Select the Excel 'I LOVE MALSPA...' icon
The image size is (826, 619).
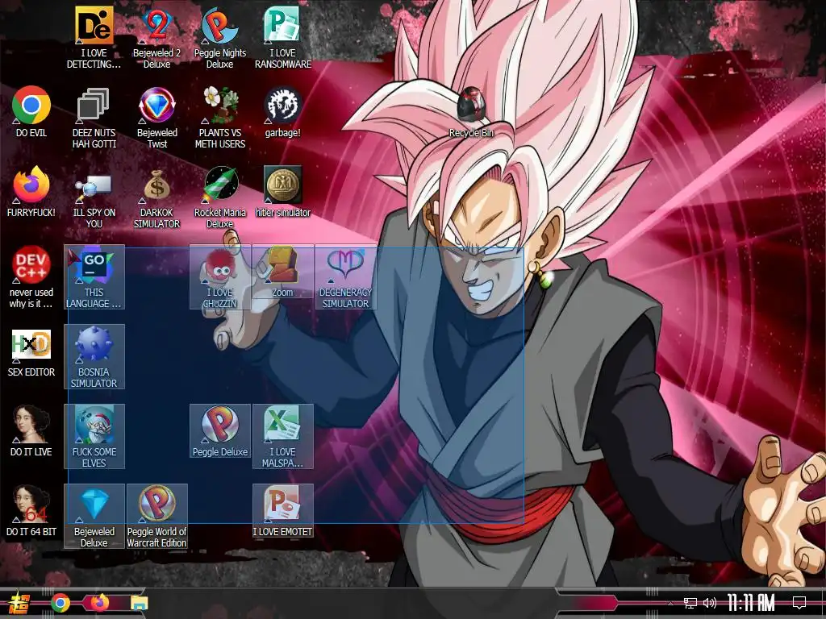[283, 437]
